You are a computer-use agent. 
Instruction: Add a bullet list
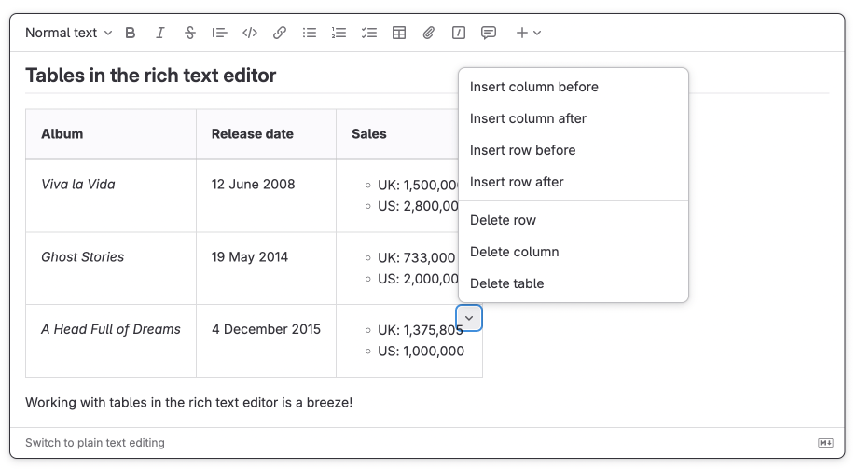coord(310,33)
